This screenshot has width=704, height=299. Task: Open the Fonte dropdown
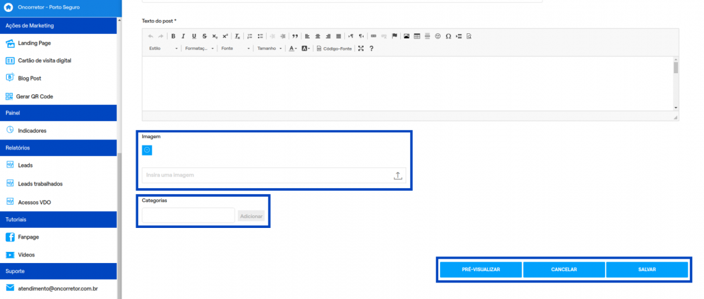(x=236, y=49)
